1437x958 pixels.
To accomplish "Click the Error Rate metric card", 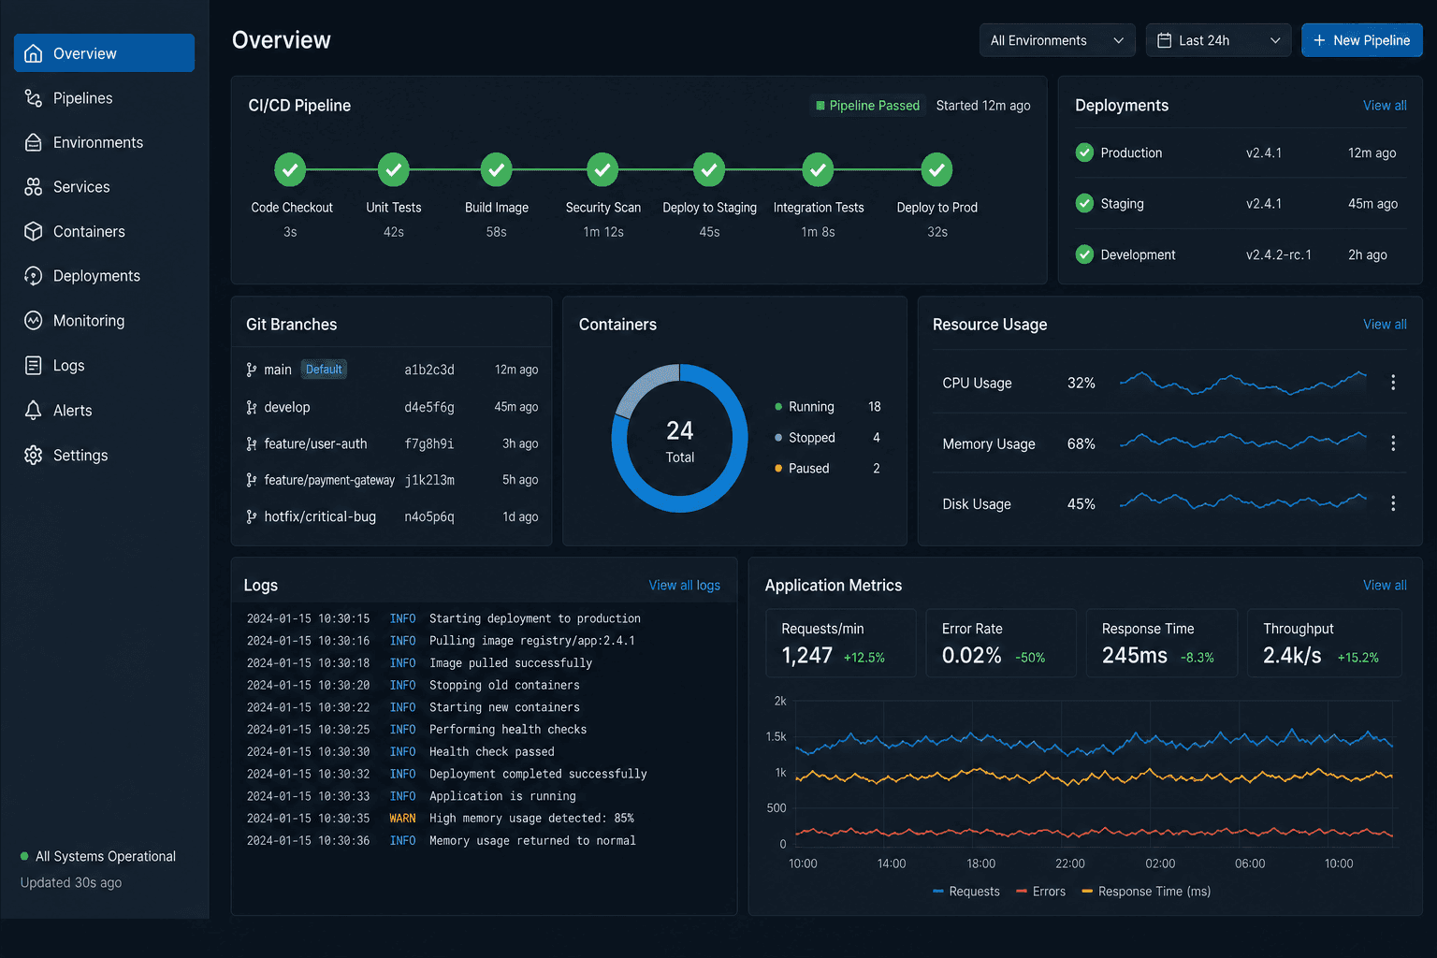I will click(1001, 643).
